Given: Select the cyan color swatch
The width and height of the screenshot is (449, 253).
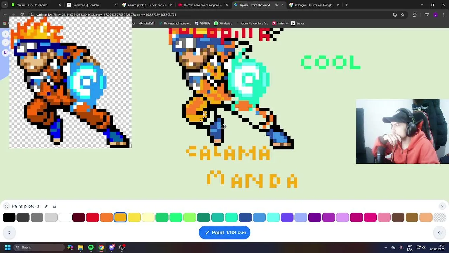Looking at the screenshot, I should point(273,218).
